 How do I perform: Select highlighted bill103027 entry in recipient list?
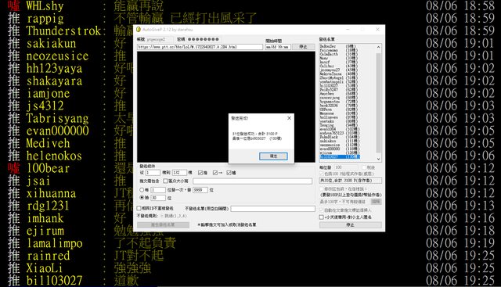coord(340,156)
